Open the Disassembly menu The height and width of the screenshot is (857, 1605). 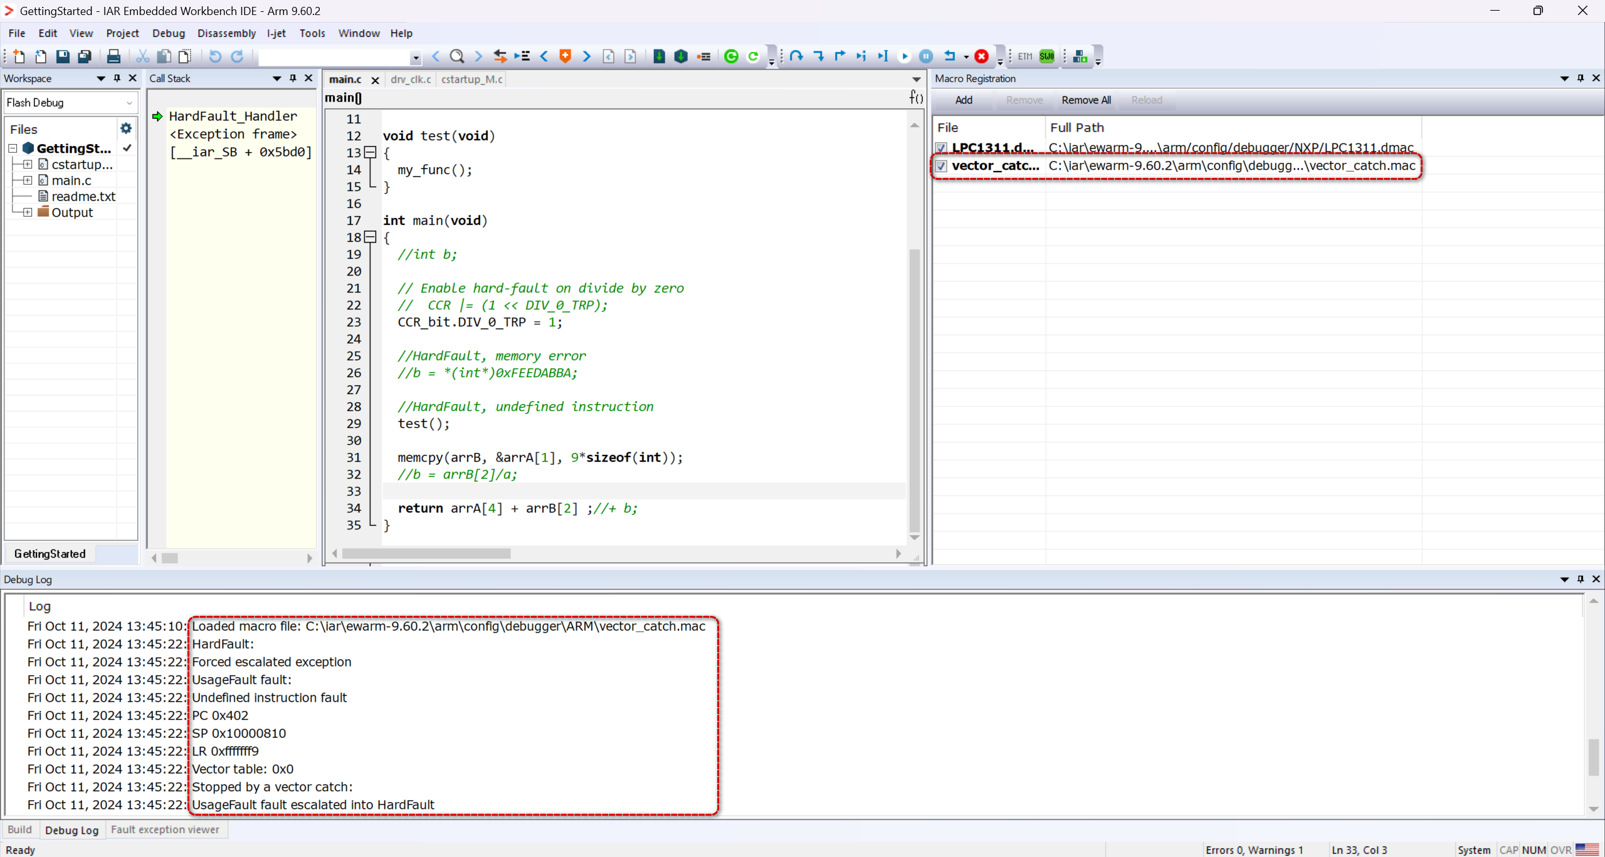click(x=226, y=33)
